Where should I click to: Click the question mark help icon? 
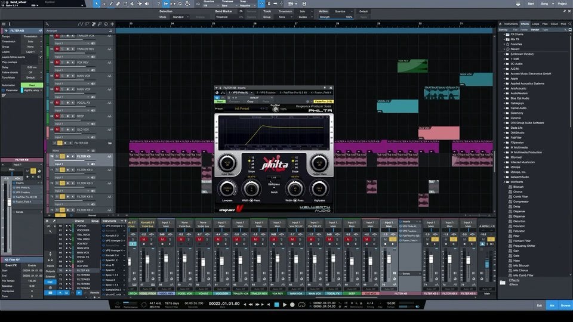click(x=158, y=4)
